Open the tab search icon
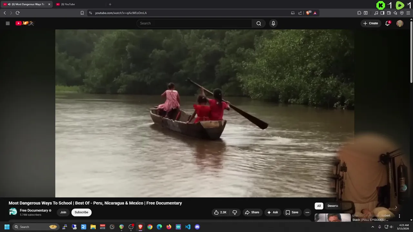Image resolution: width=413 pixels, height=232 pixels. coord(366,13)
